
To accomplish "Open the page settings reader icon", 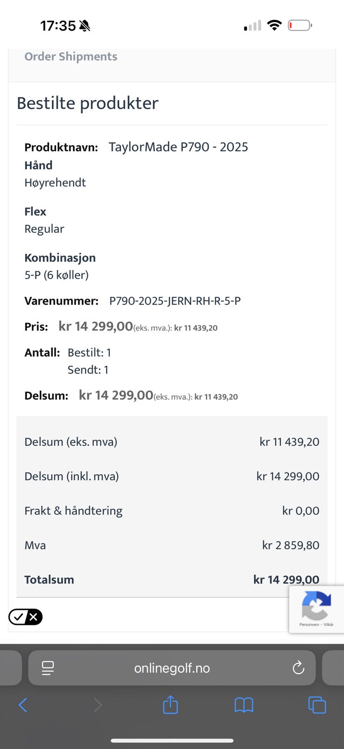I will click(48, 668).
